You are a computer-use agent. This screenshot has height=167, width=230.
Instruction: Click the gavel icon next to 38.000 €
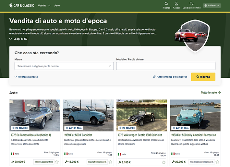coord(13,162)
